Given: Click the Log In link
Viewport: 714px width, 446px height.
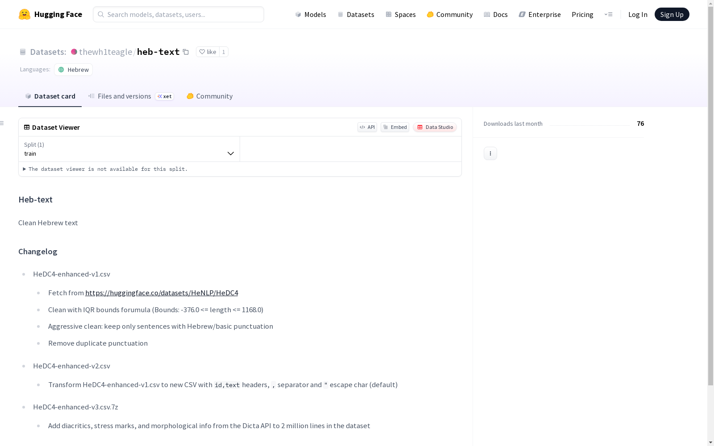Looking at the screenshot, I should pos(638,14).
